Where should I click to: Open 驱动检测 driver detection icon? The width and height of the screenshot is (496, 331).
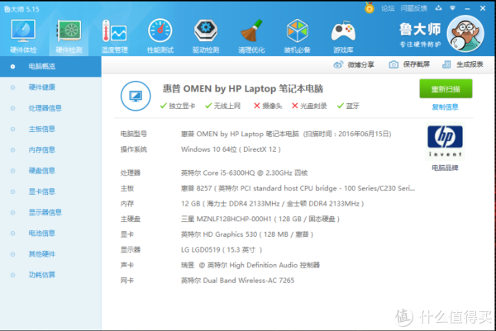tap(206, 31)
